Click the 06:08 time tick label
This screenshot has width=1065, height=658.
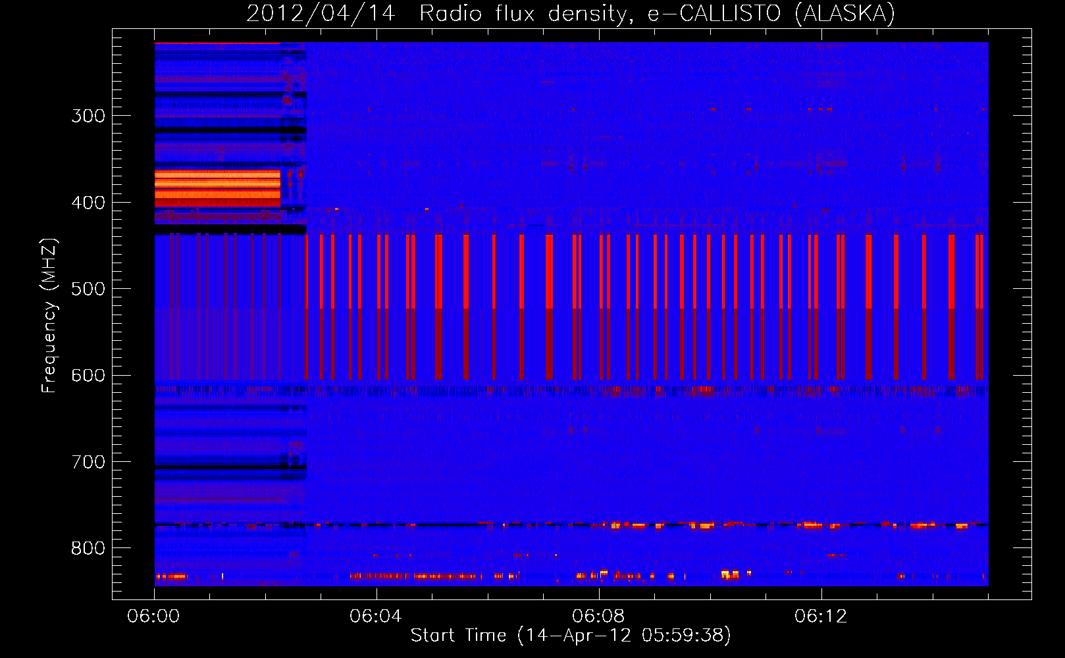point(598,617)
